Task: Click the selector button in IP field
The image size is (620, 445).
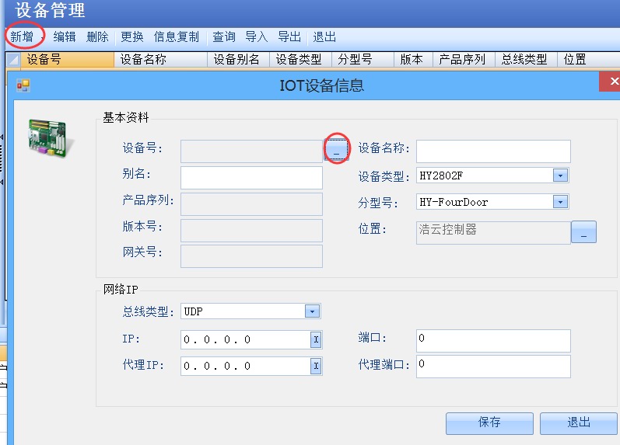Action: (x=316, y=340)
